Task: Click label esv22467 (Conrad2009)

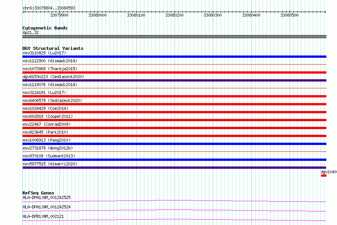Action: tap(47, 124)
